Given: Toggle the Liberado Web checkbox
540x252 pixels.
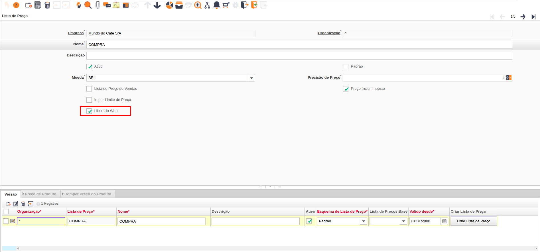Looking at the screenshot, I should [x=89, y=111].
